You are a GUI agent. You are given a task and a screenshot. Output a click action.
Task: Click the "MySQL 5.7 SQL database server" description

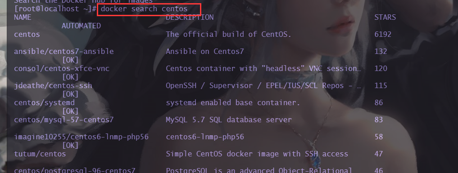coord(229,120)
